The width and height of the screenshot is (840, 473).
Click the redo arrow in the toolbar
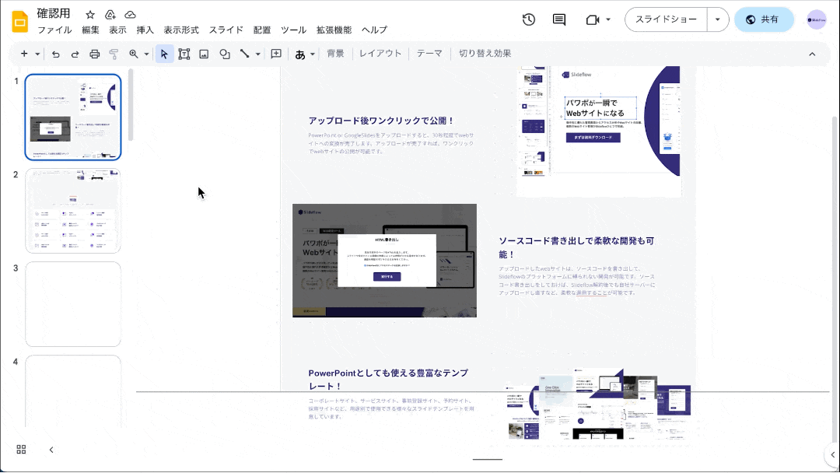tap(75, 54)
